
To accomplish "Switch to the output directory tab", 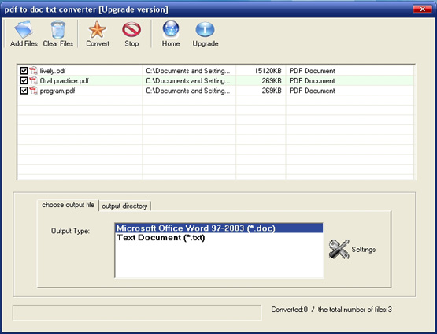I will click(124, 206).
